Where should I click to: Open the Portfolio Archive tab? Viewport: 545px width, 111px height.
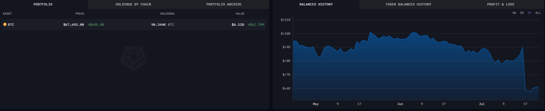pyautogui.click(x=224, y=4)
